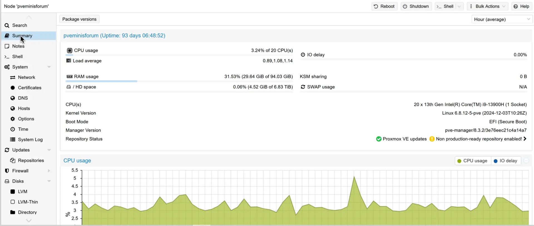534x226 pixels.
Task: Click the IO delay clock icon
Action: (303, 55)
